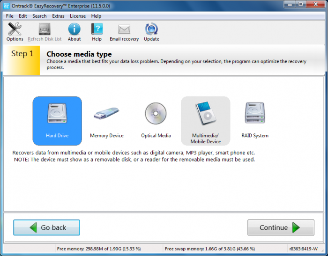Click the NOTE removable disk description text
The height and width of the screenshot is (256, 328).
(134, 160)
